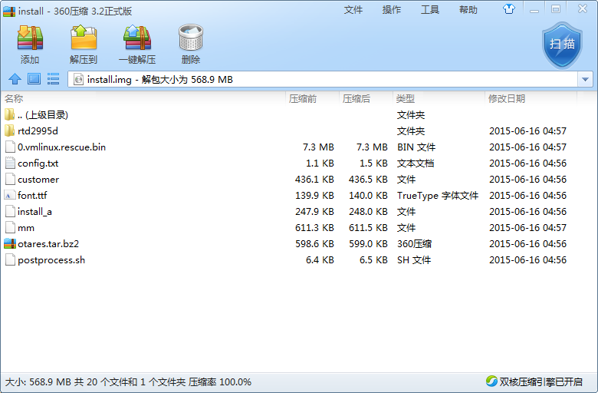
Task: Click the 一键解压 (One-click extract) icon
Action: pos(137,38)
